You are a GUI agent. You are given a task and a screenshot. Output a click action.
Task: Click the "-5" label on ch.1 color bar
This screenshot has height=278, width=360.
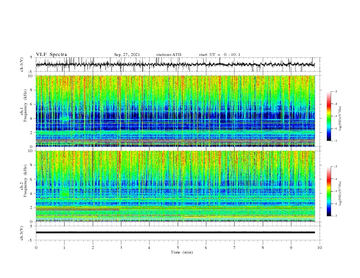click(335, 116)
